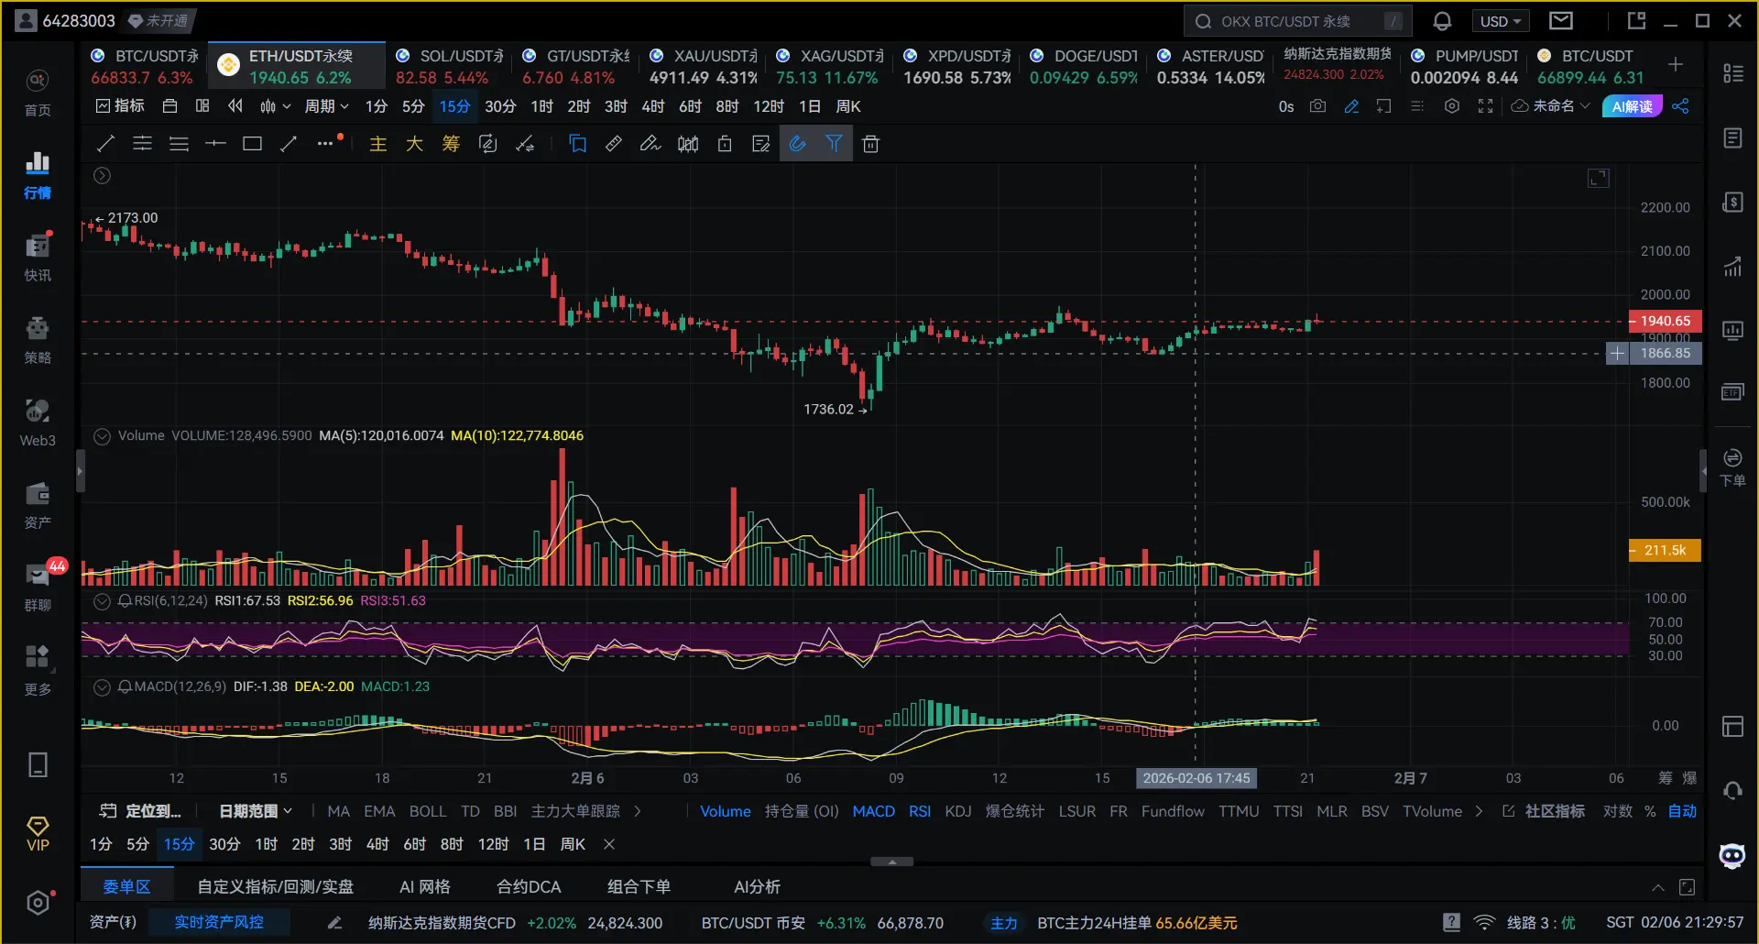Screen dimensions: 1759x944
Task: Open the 委单区 bottom panel tab
Action: pos(126,886)
